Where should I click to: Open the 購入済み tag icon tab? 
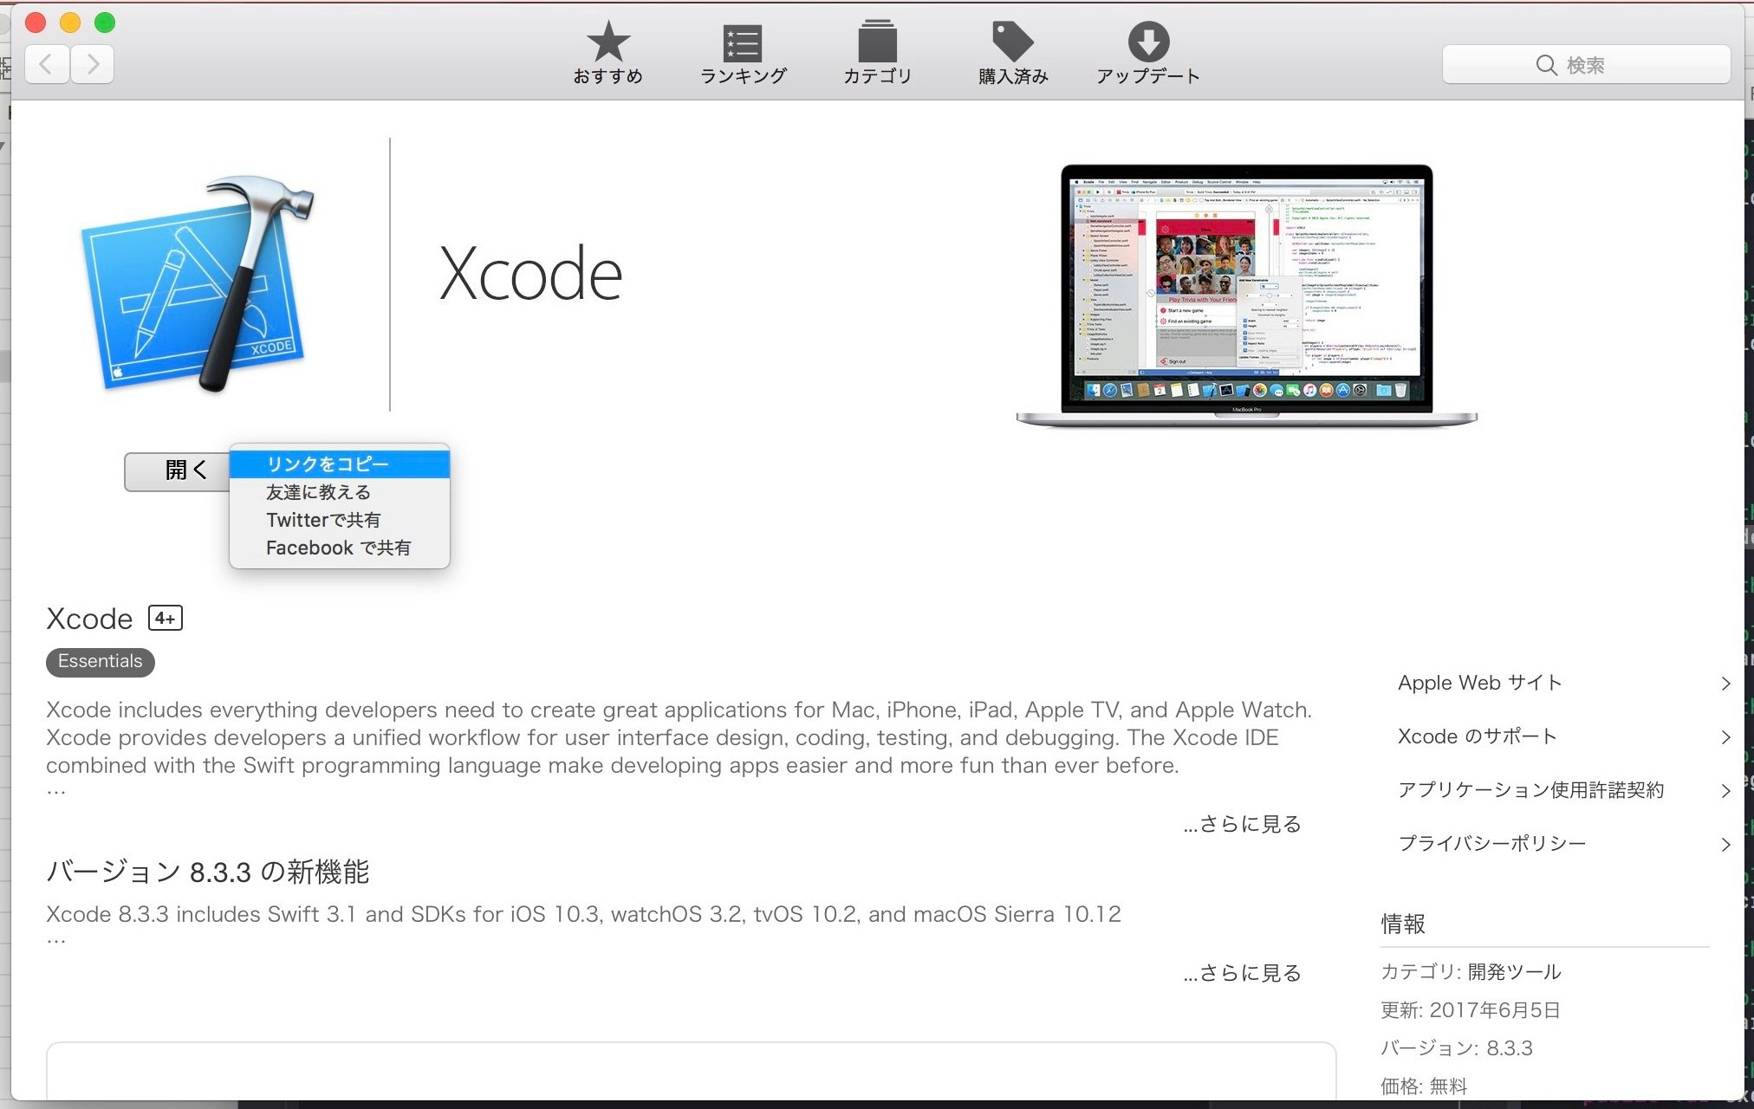click(x=1012, y=53)
